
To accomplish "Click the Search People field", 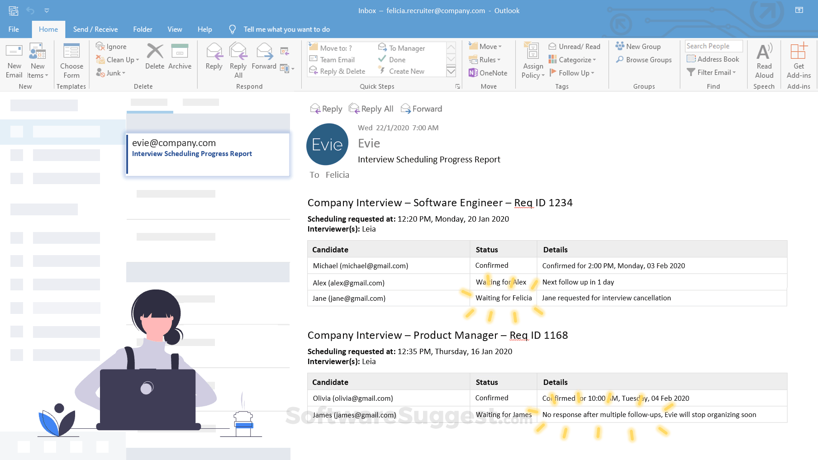I will (x=713, y=46).
